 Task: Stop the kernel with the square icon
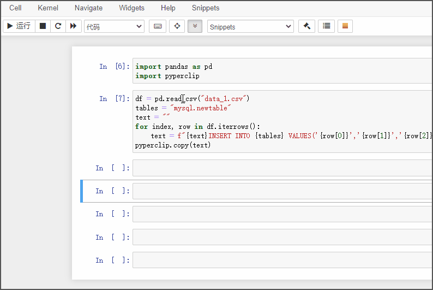(43, 26)
